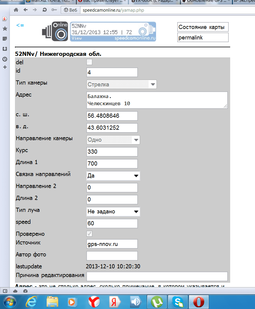Go forward with the right arrow icon
The image size is (255, 309).
(35, 10)
